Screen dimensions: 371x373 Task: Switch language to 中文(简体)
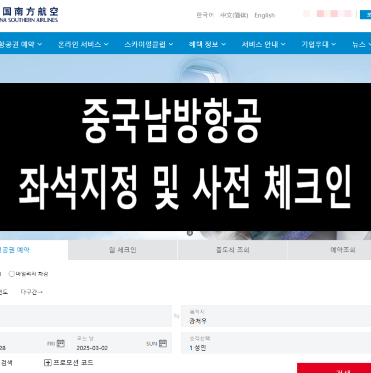pos(234,15)
